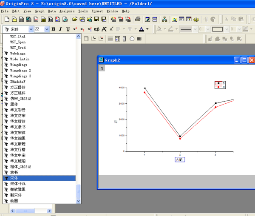Click the Add Time/Date clock icon

pyautogui.click(x=132, y=39)
